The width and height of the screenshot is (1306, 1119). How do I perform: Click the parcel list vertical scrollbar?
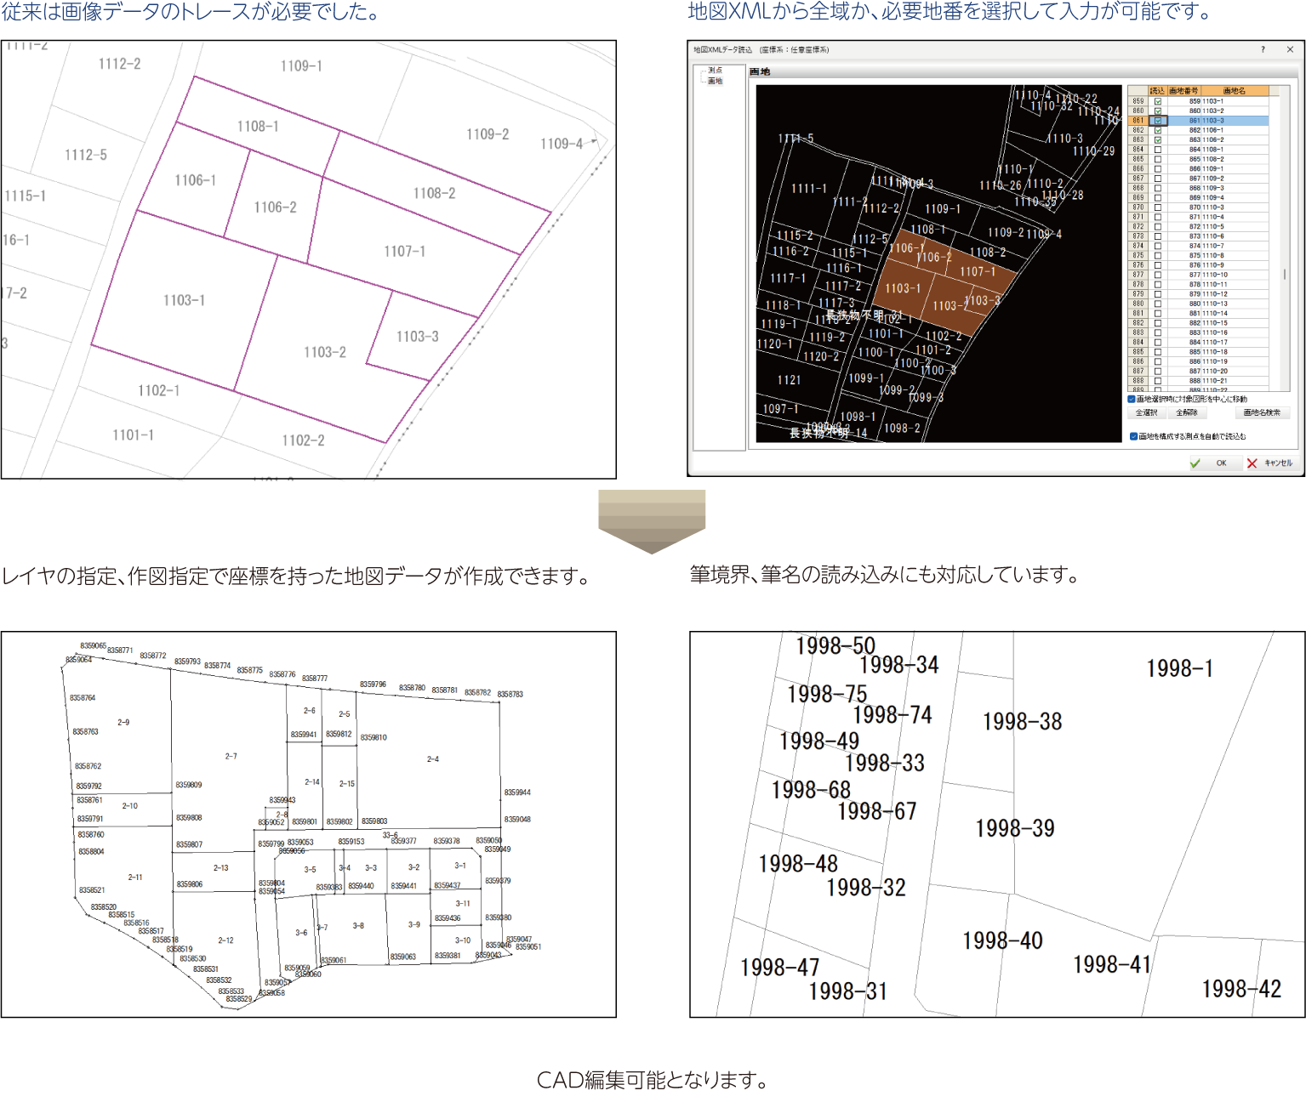coord(1284,274)
